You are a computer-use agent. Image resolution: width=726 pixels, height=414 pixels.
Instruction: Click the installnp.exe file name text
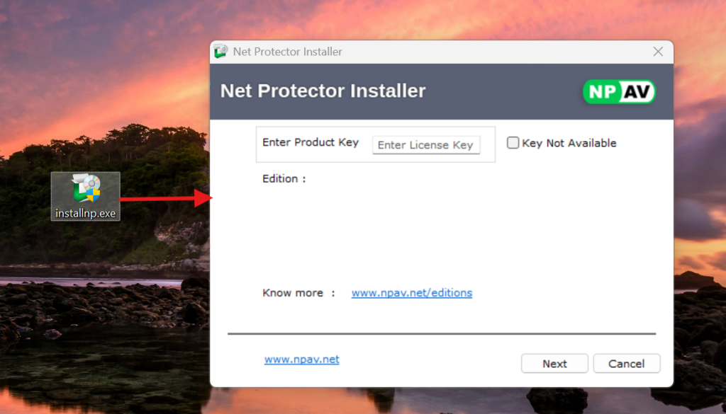(x=86, y=212)
